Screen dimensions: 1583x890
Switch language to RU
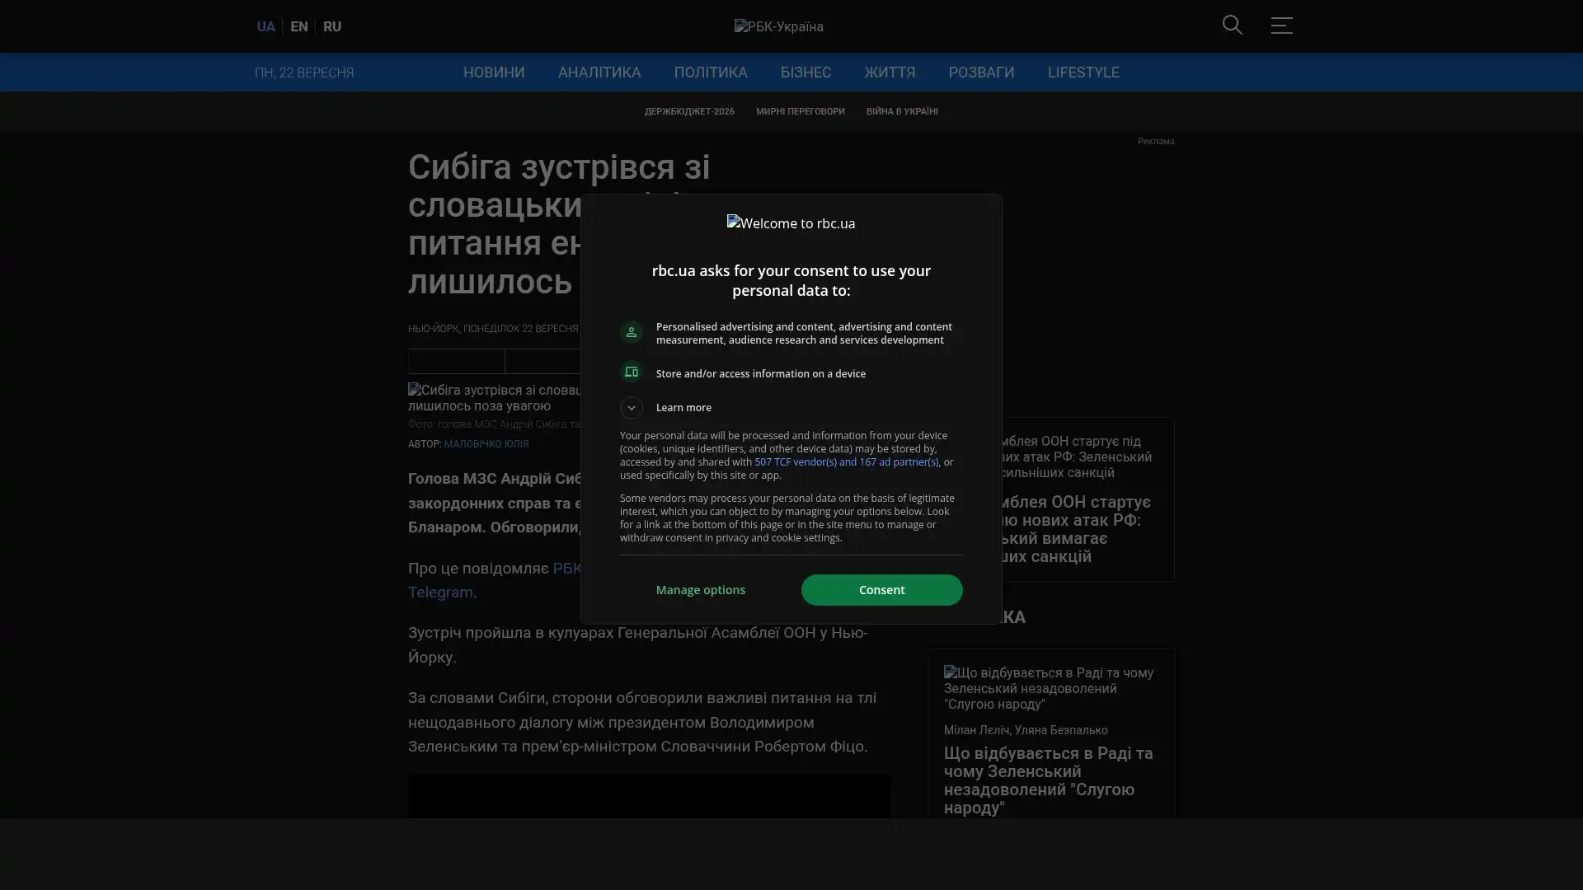pos(331,26)
